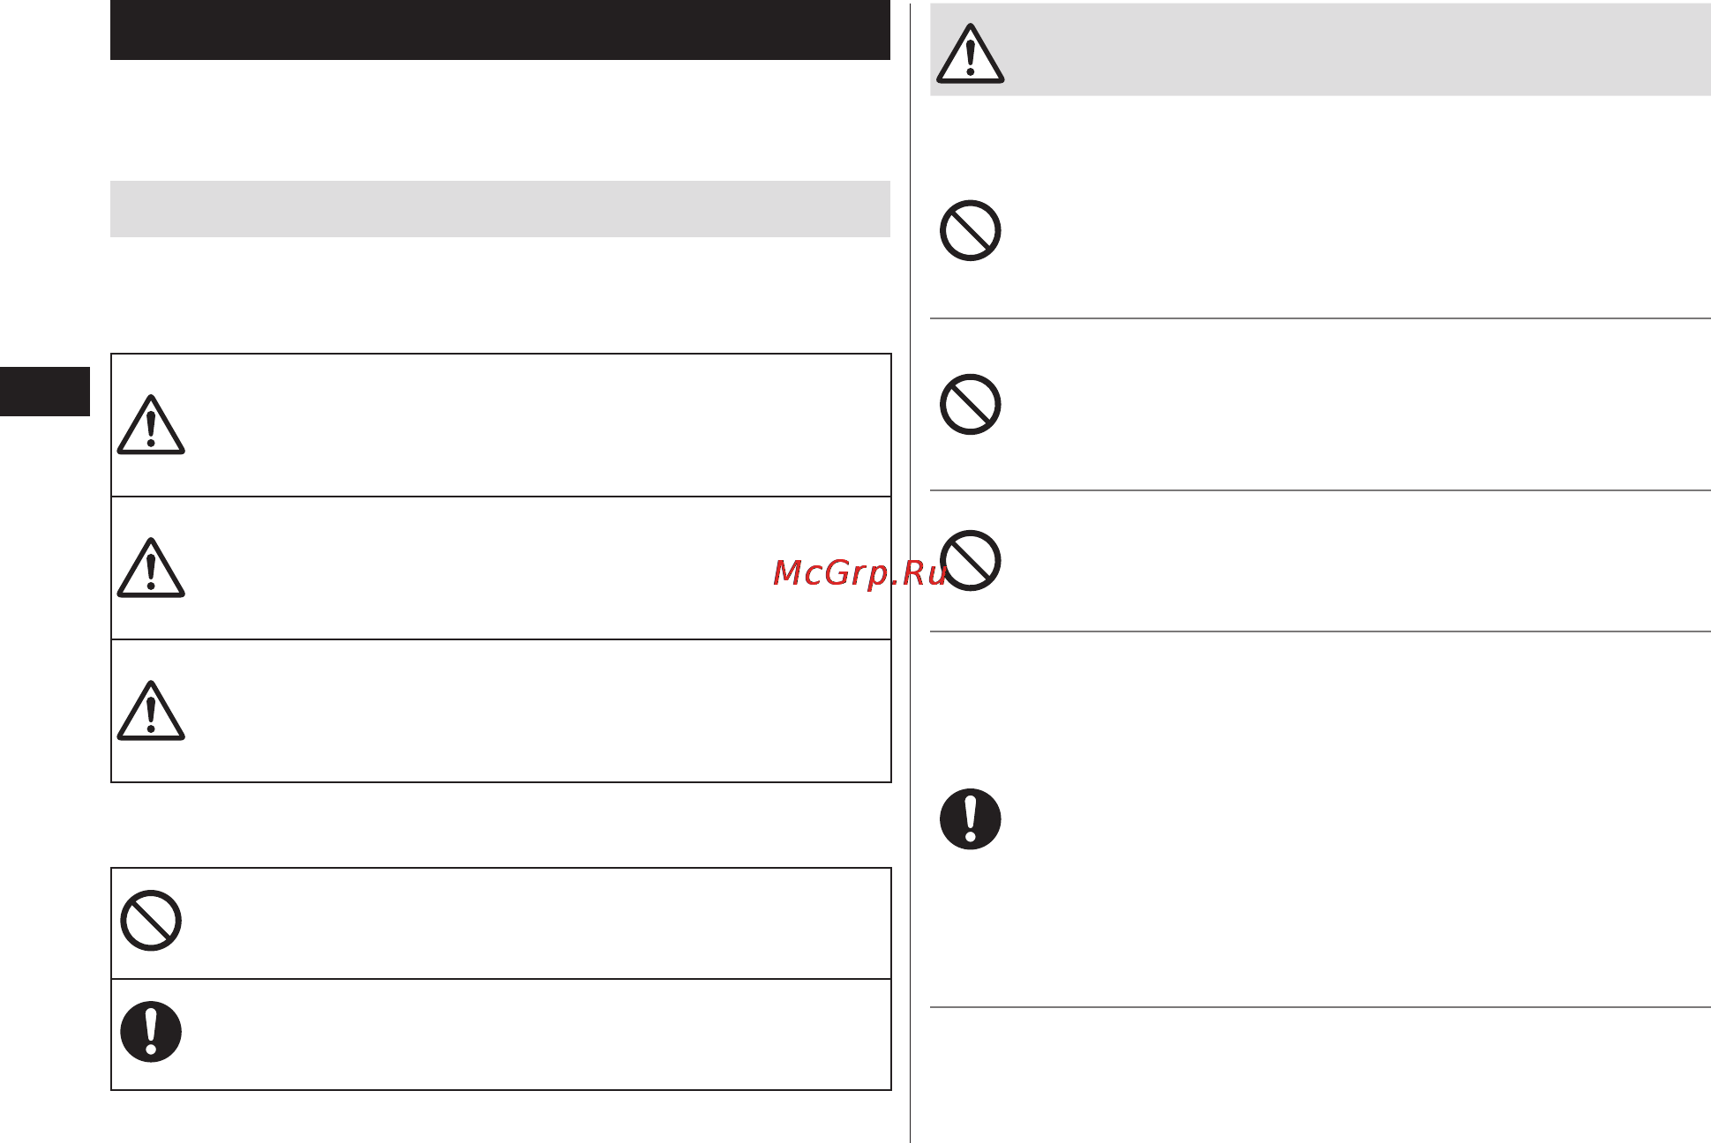This screenshot has height=1143, width=1711.
Task: Click the filled exclamation circle in the lower-left table
Action: pyautogui.click(x=151, y=1032)
